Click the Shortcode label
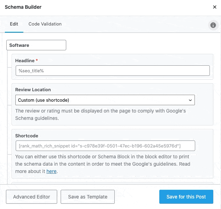The height and width of the screenshot is (209, 221). point(26,136)
